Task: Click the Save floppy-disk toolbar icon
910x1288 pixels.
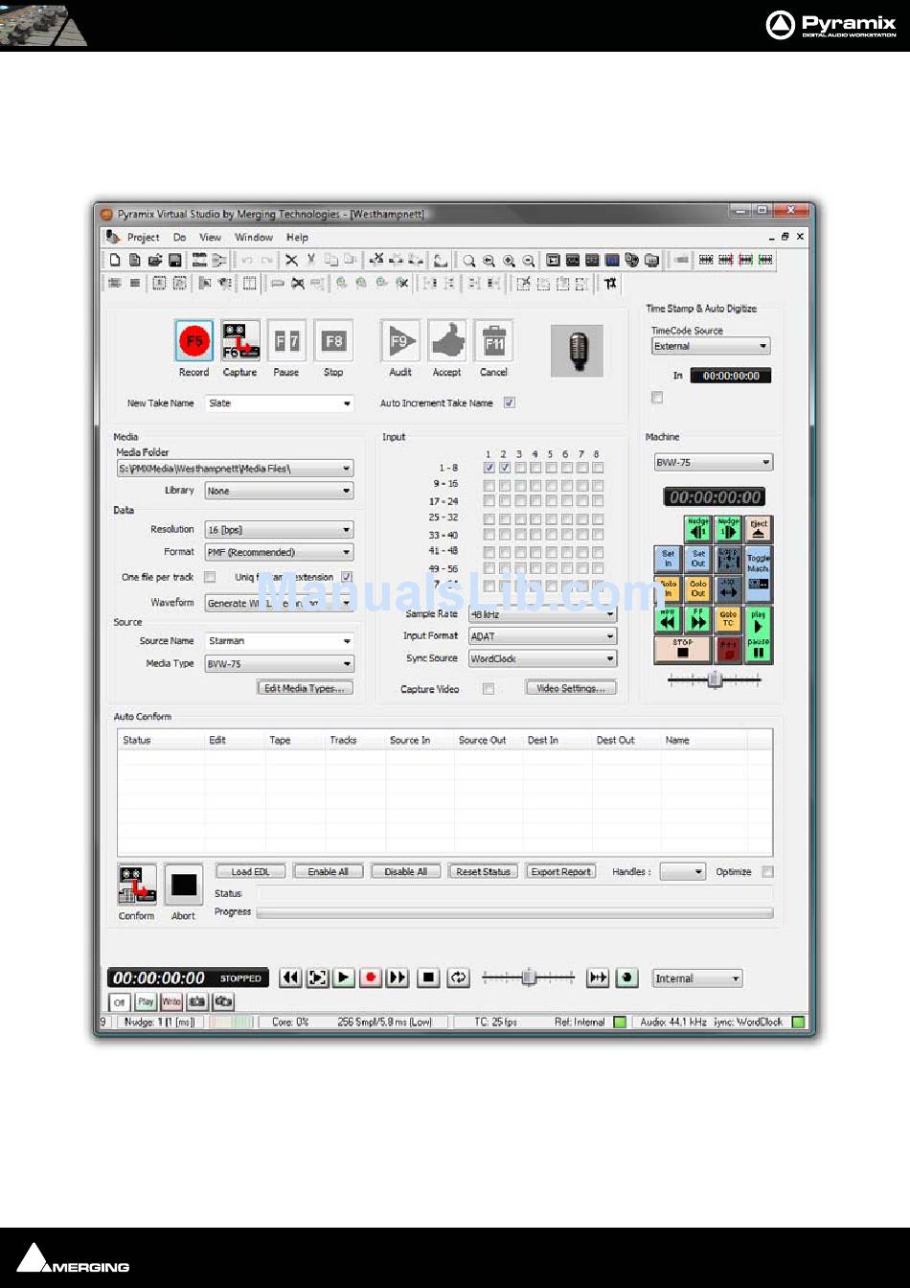Action: pos(175,260)
